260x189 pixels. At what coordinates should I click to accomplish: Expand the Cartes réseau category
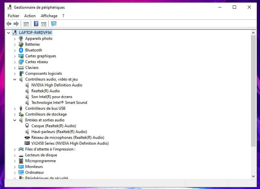tap(15, 62)
